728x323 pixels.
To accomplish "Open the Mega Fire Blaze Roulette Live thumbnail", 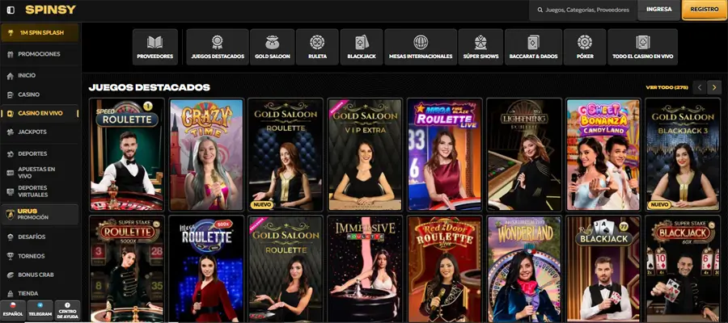I will 445,155.
